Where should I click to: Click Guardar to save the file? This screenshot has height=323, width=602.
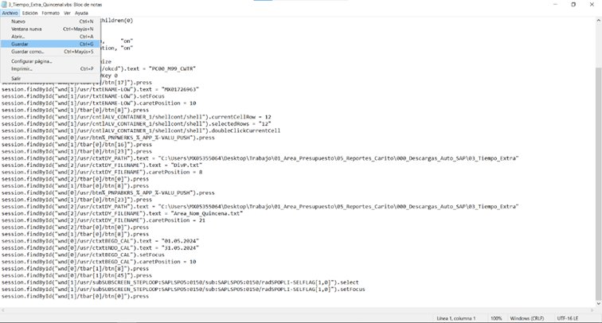(20, 44)
